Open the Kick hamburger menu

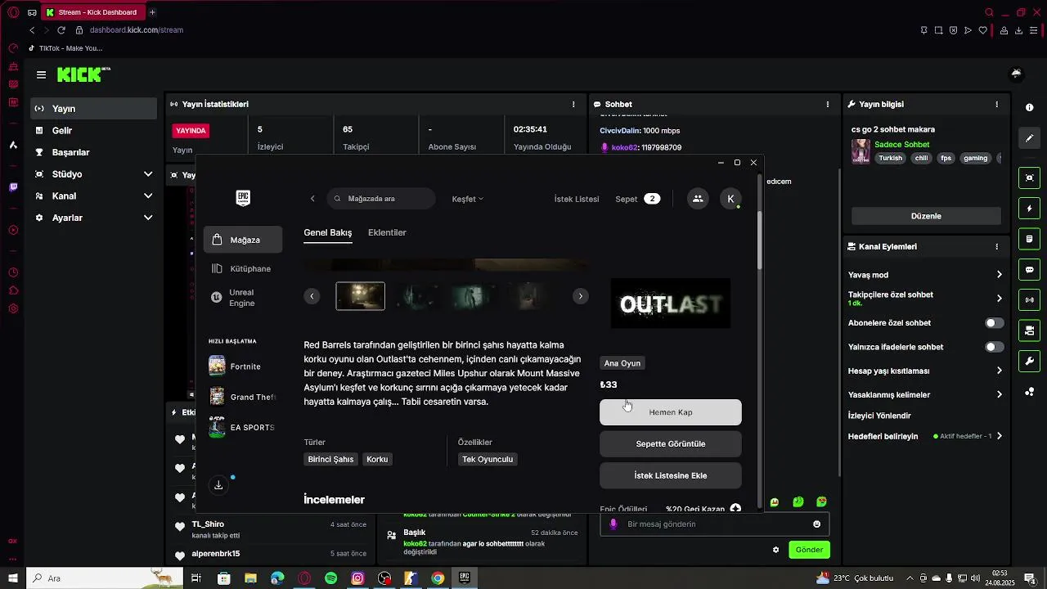pyautogui.click(x=41, y=75)
